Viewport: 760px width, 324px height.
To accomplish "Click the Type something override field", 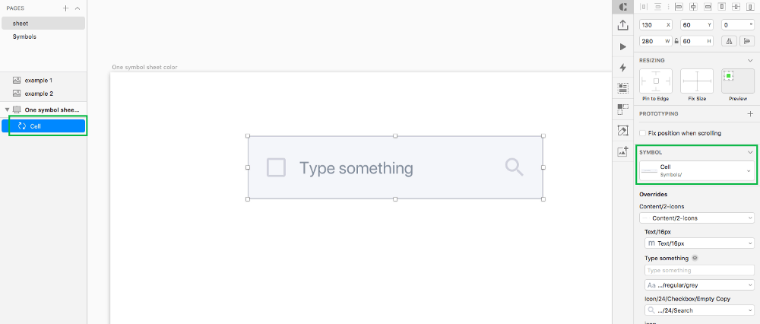I will pyautogui.click(x=699, y=270).
